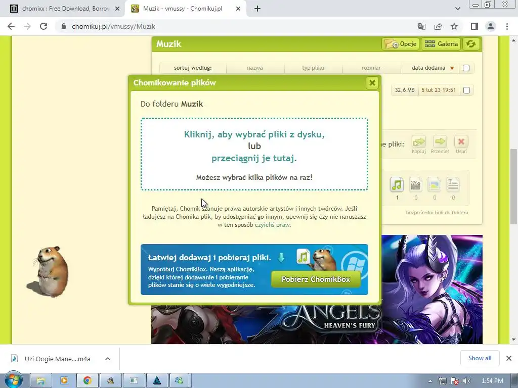
Task: Go back to previous page
Action: (x=11, y=26)
